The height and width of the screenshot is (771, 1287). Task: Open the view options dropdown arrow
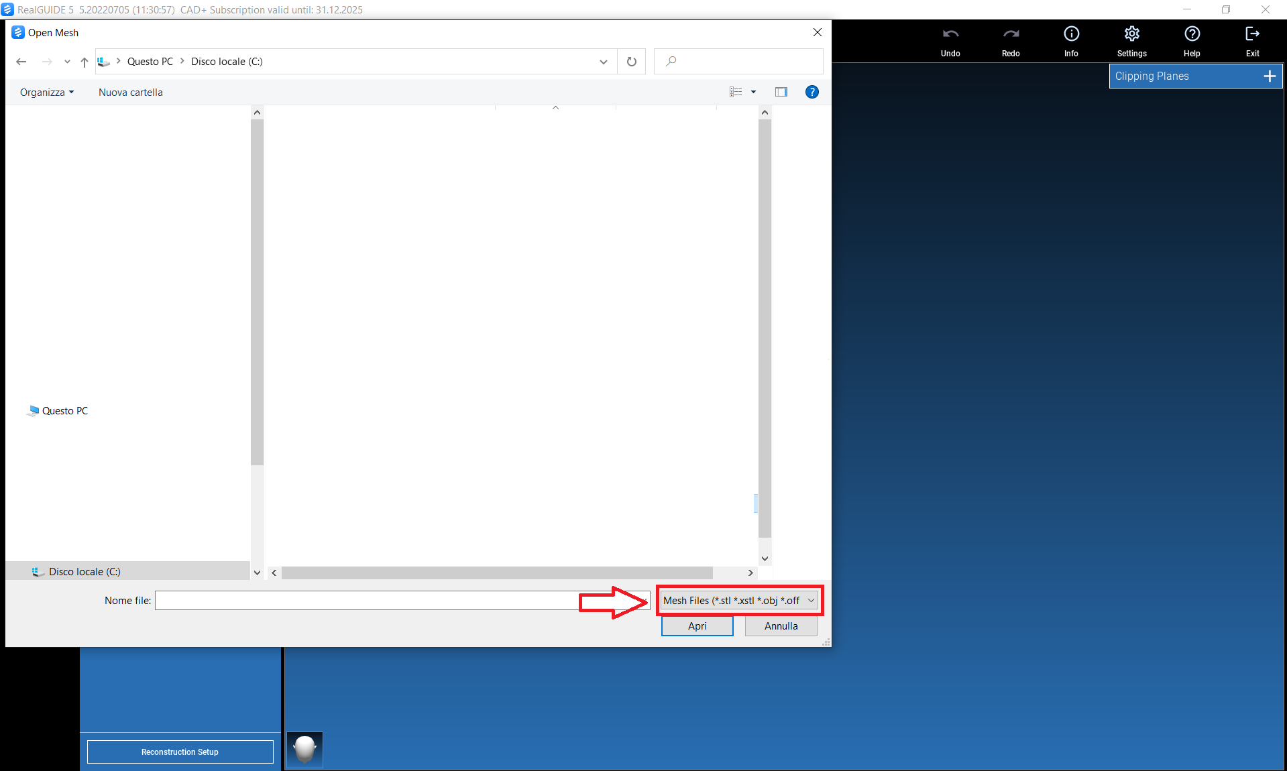(x=753, y=93)
